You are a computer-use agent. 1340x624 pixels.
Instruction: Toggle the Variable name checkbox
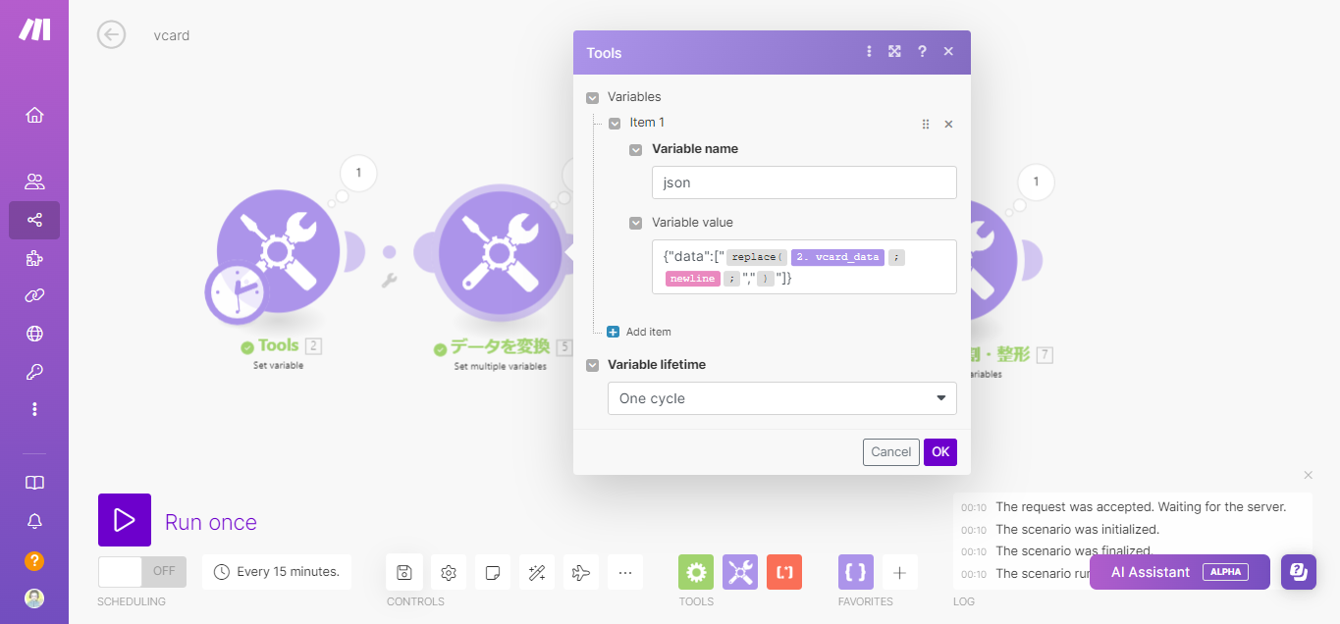[x=636, y=149]
